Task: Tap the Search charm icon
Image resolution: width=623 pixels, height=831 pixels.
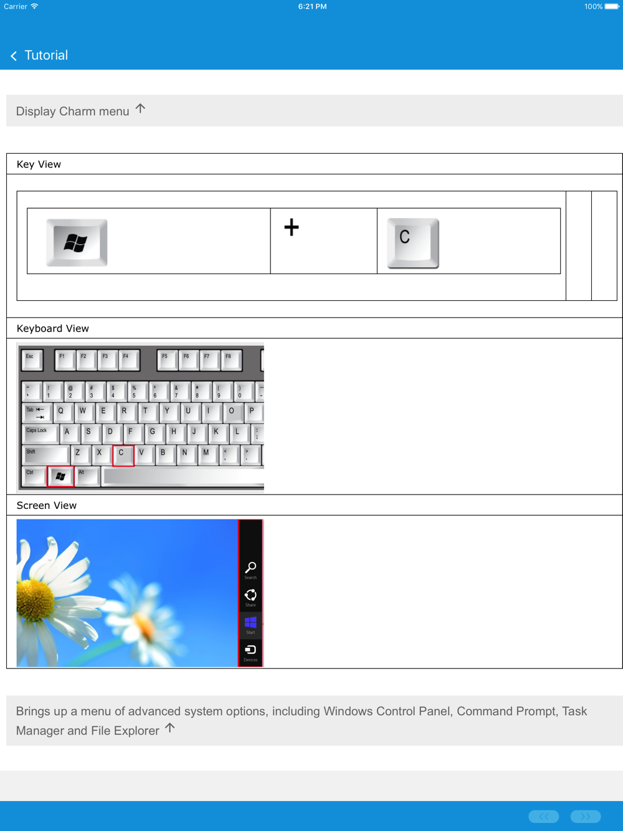Action: (250, 570)
